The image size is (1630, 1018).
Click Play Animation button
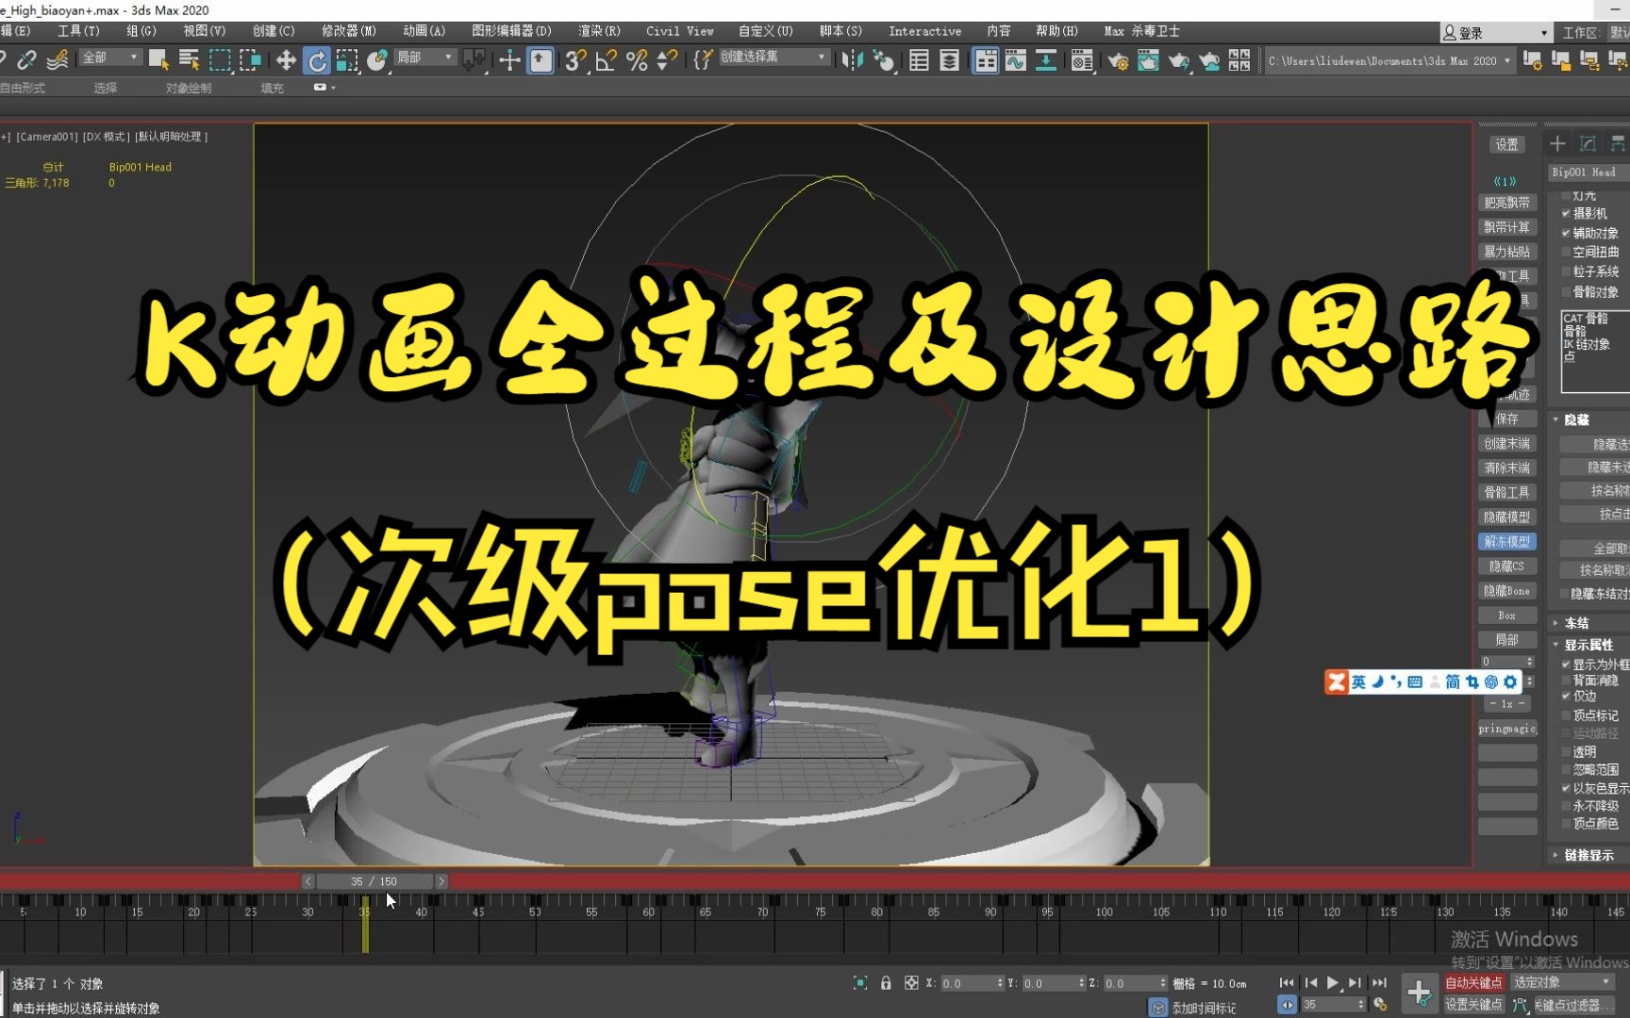(1333, 983)
